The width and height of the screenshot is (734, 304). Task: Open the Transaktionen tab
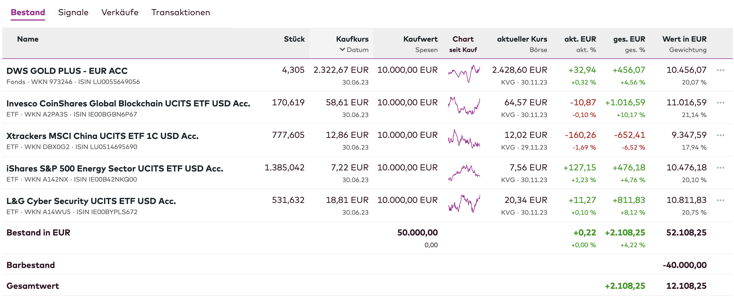tap(180, 13)
